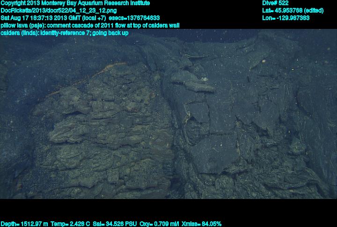Viewport: 337px width, 227px height.
Task: Click the caldera identity-reference annotation
Action: point(65,33)
